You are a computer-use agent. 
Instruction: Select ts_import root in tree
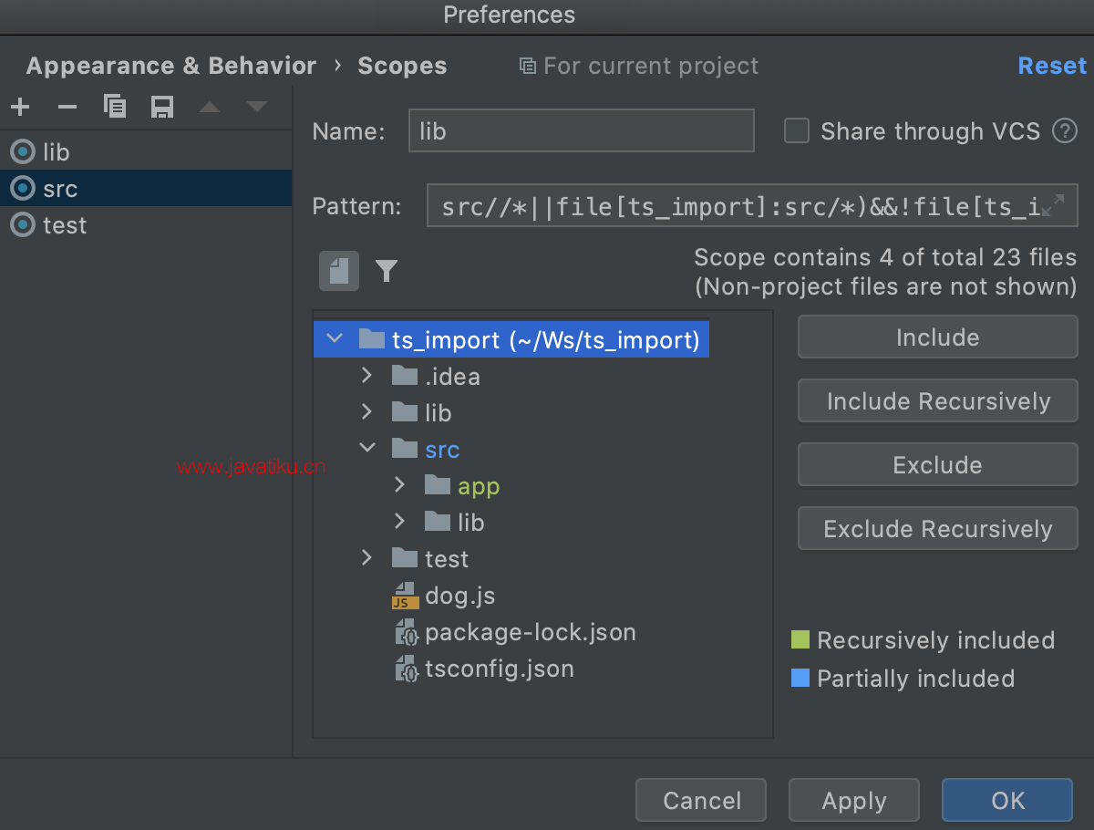tap(511, 339)
